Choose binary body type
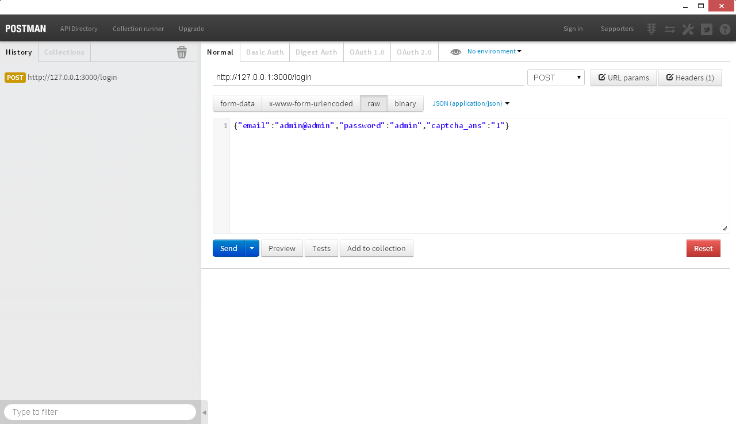Image resolution: width=736 pixels, height=424 pixels. point(405,103)
